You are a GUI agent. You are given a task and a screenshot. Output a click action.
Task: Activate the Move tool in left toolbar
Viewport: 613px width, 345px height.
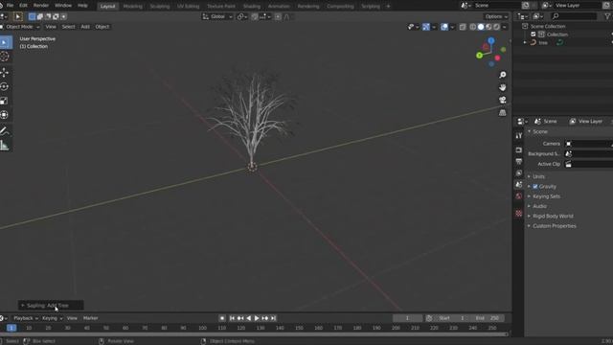click(5, 73)
